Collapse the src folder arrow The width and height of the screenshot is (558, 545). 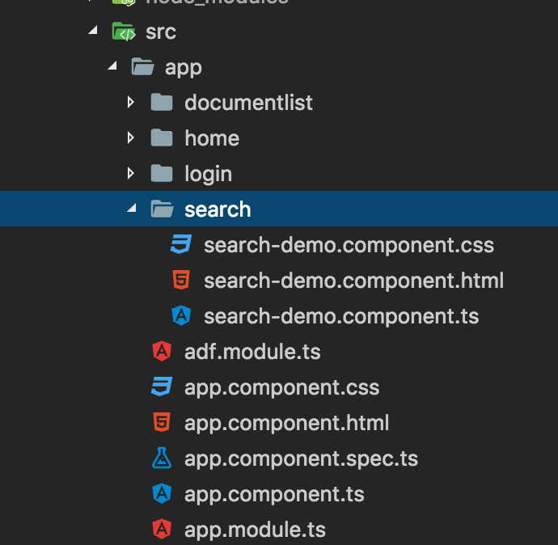(x=92, y=32)
